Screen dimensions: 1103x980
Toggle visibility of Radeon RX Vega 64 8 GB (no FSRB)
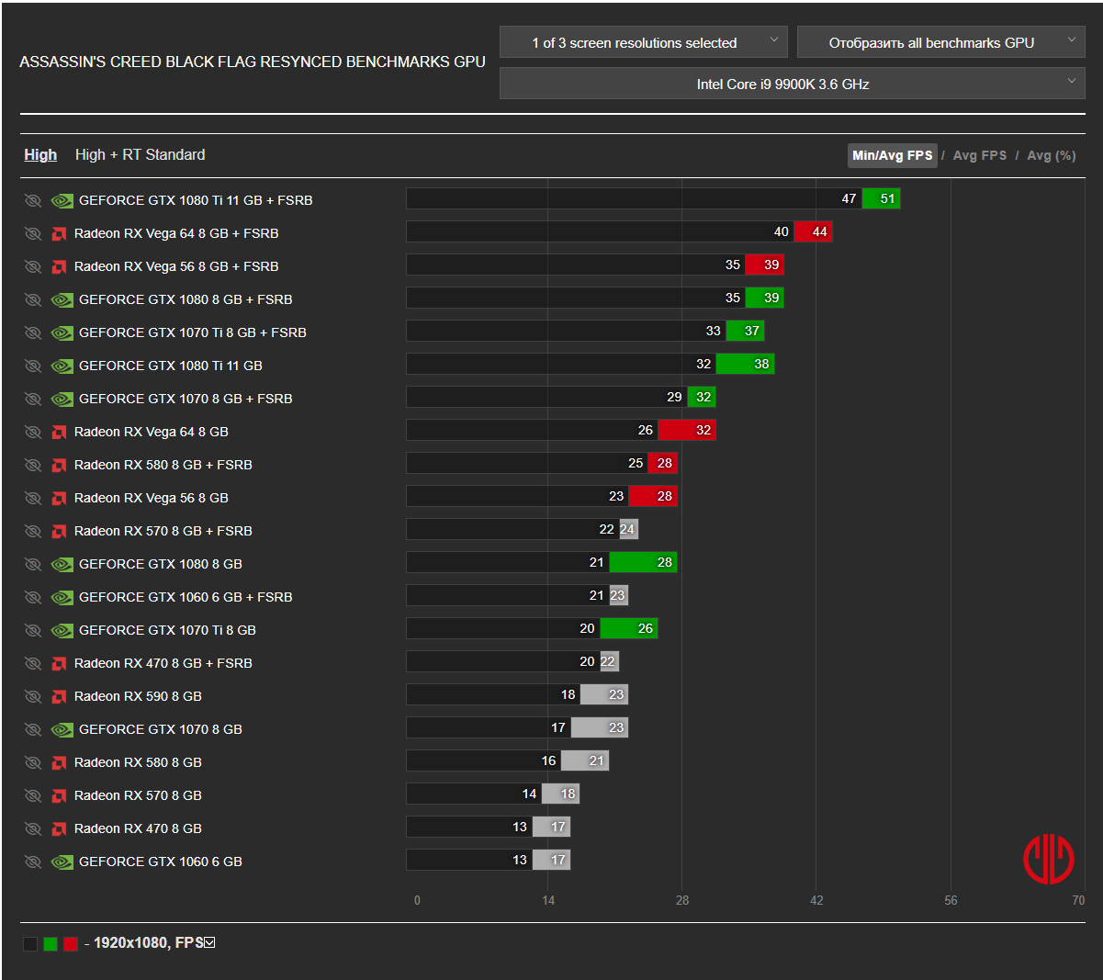pyautogui.click(x=33, y=432)
